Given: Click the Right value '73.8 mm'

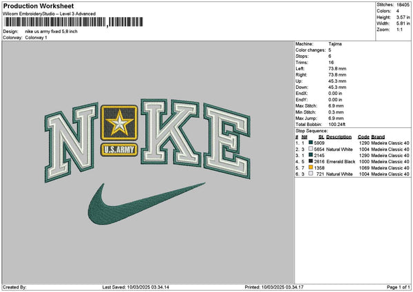Looking at the screenshot, I should click(x=337, y=75).
